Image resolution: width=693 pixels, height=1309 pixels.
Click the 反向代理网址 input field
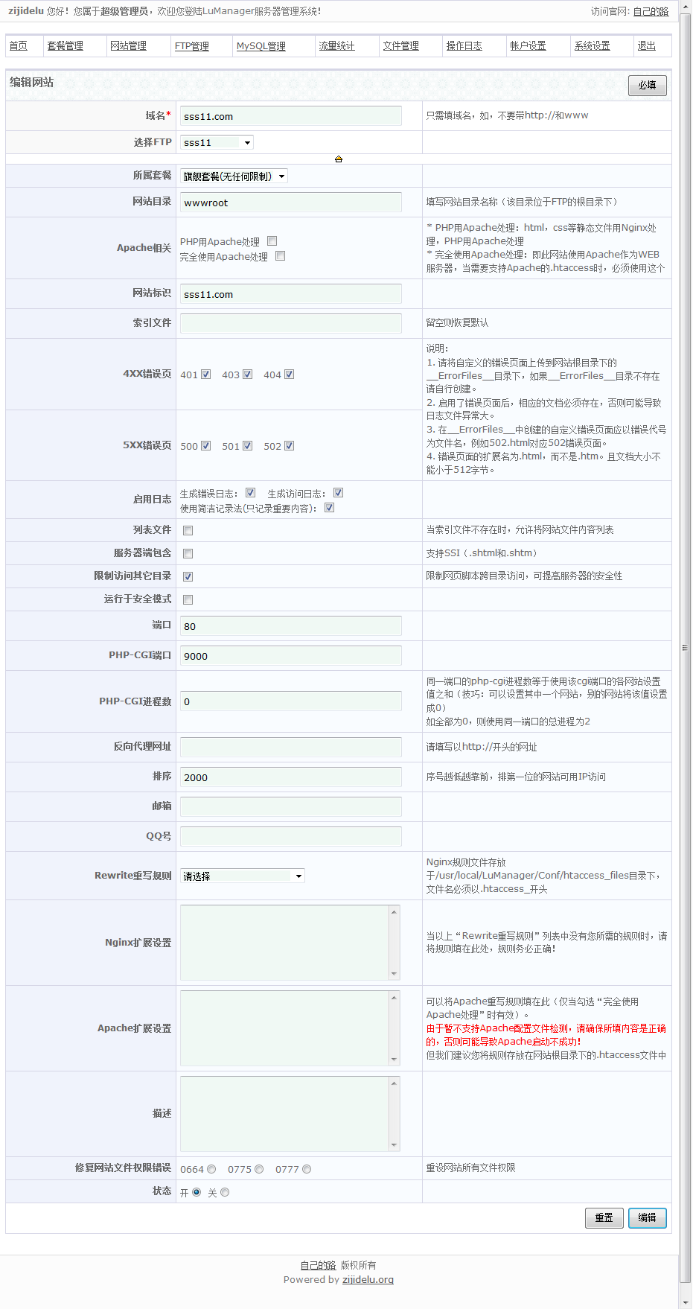(x=291, y=748)
